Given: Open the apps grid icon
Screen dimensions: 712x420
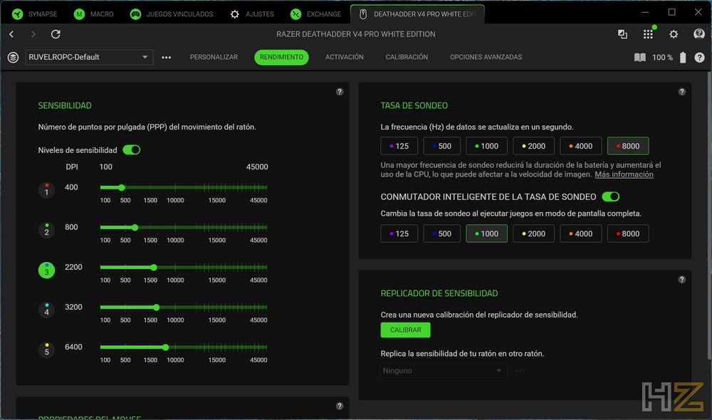Looking at the screenshot, I should [x=648, y=34].
